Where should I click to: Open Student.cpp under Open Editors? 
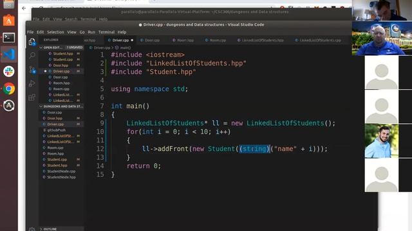[63, 60]
